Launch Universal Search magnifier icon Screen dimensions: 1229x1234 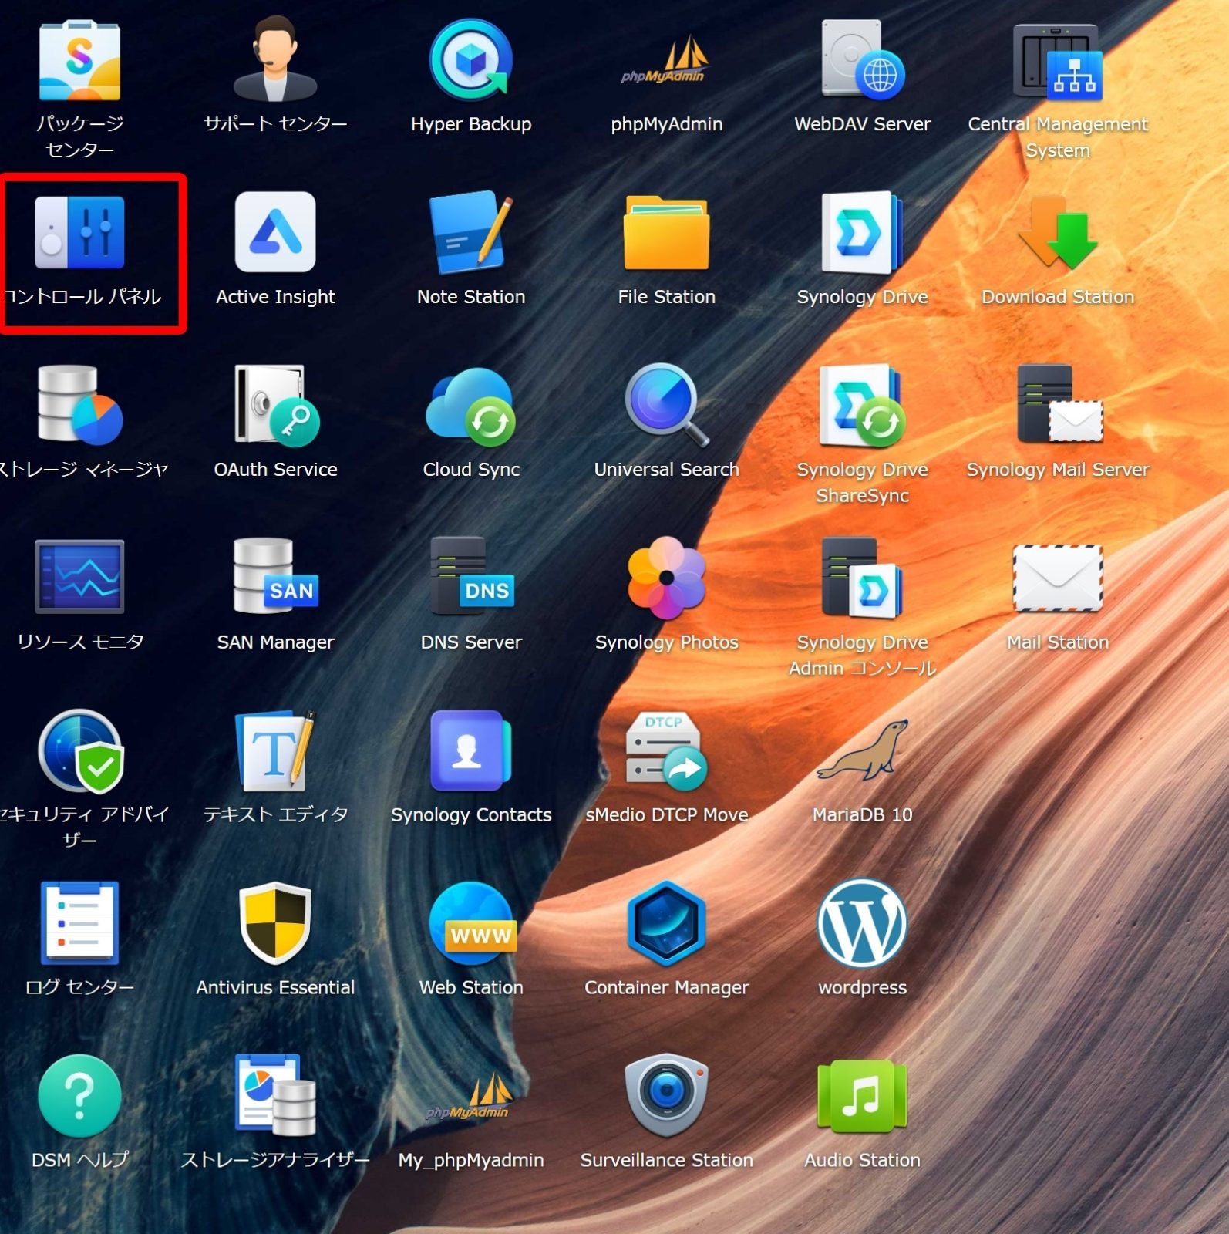point(666,406)
